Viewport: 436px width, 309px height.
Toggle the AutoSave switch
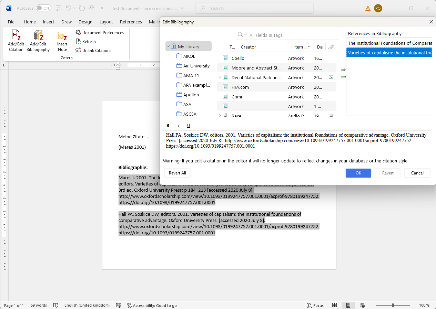click(43, 8)
